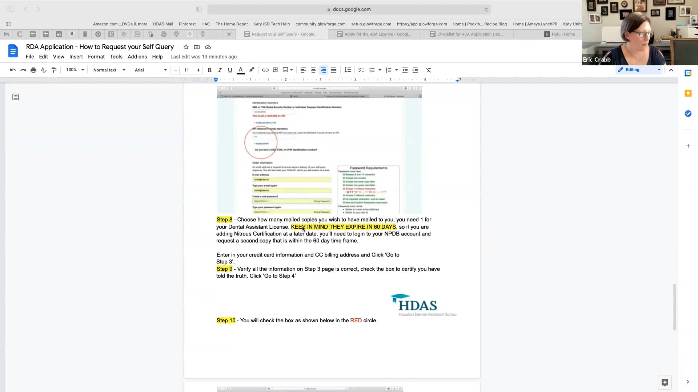Apply checklist formatting
The height and width of the screenshot is (392, 698).
click(x=361, y=70)
